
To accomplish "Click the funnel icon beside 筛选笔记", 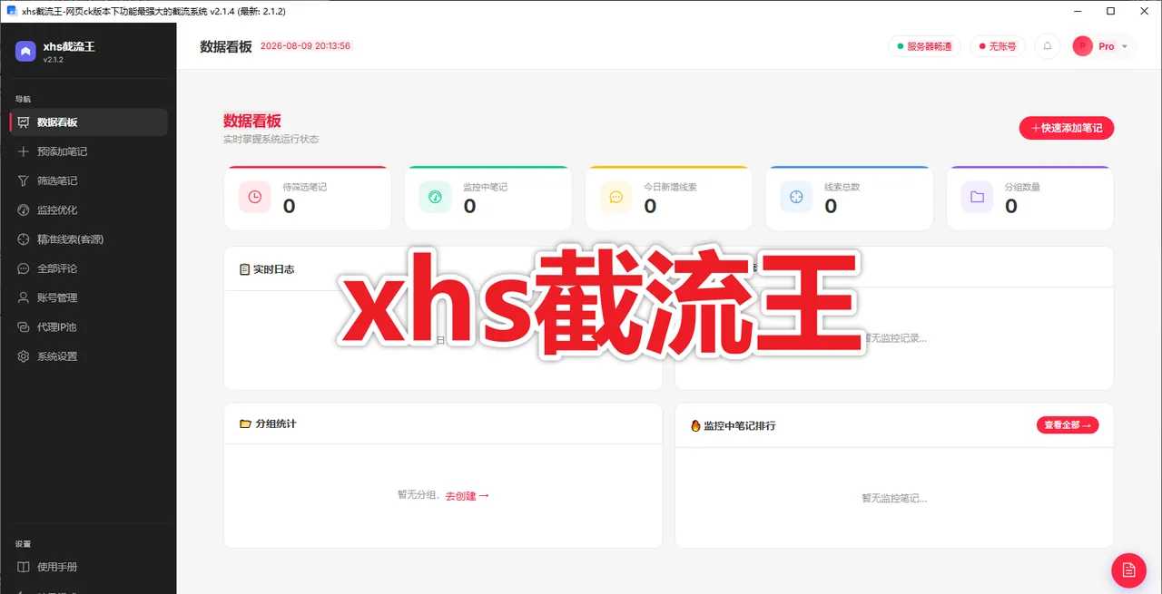I will 24,180.
